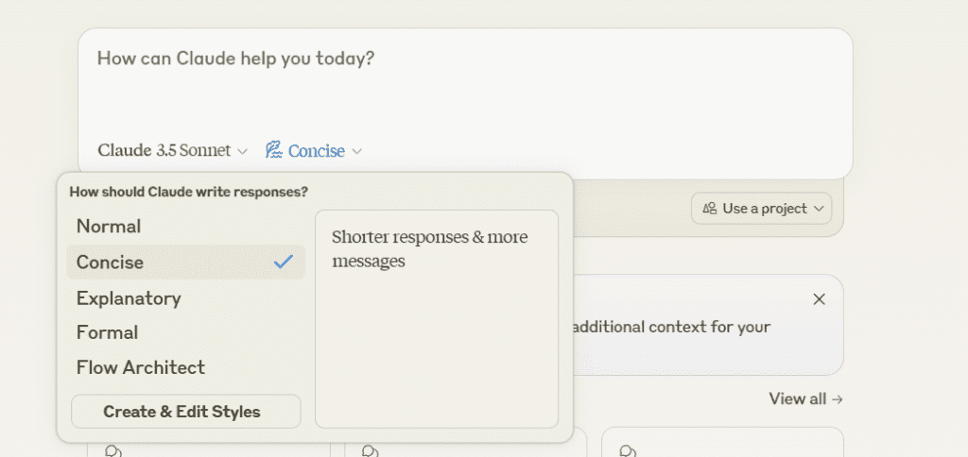Click the pen style icon beside Concise

(274, 150)
